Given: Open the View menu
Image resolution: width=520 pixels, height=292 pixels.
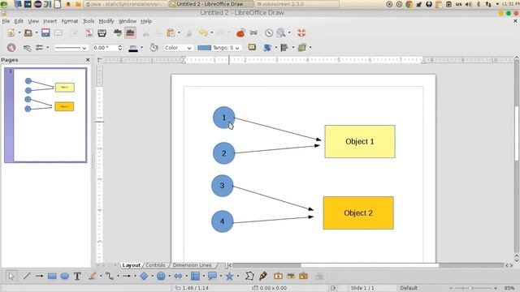Looking at the screenshot, I should point(33,21).
